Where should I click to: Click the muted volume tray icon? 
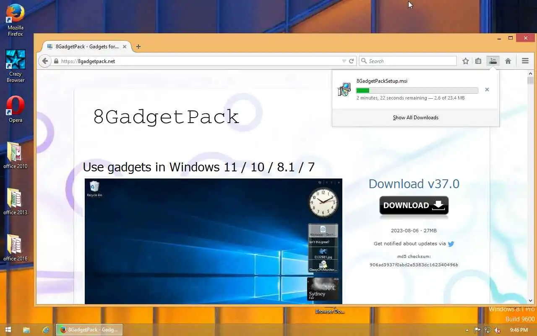click(x=498, y=330)
